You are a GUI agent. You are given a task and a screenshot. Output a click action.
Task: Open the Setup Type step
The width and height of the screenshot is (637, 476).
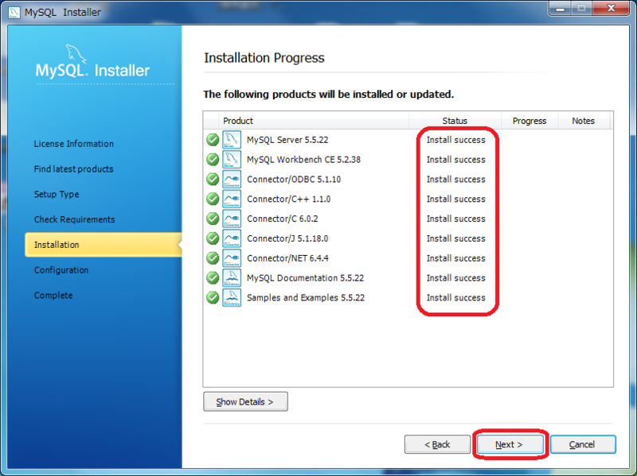point(57,195)
